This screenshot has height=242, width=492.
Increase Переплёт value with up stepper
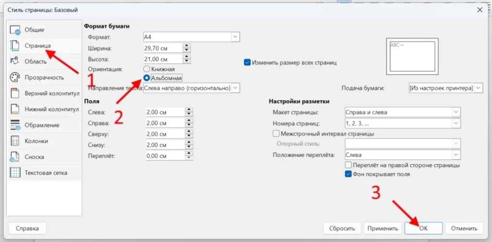click(x=189, y=154)
